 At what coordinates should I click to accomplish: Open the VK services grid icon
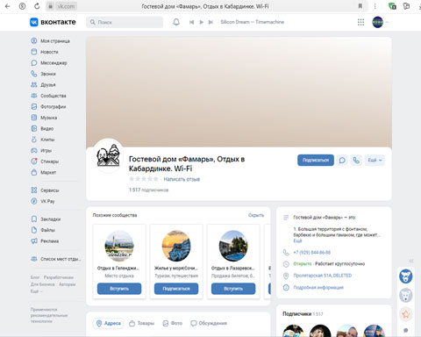coord(360,22)
